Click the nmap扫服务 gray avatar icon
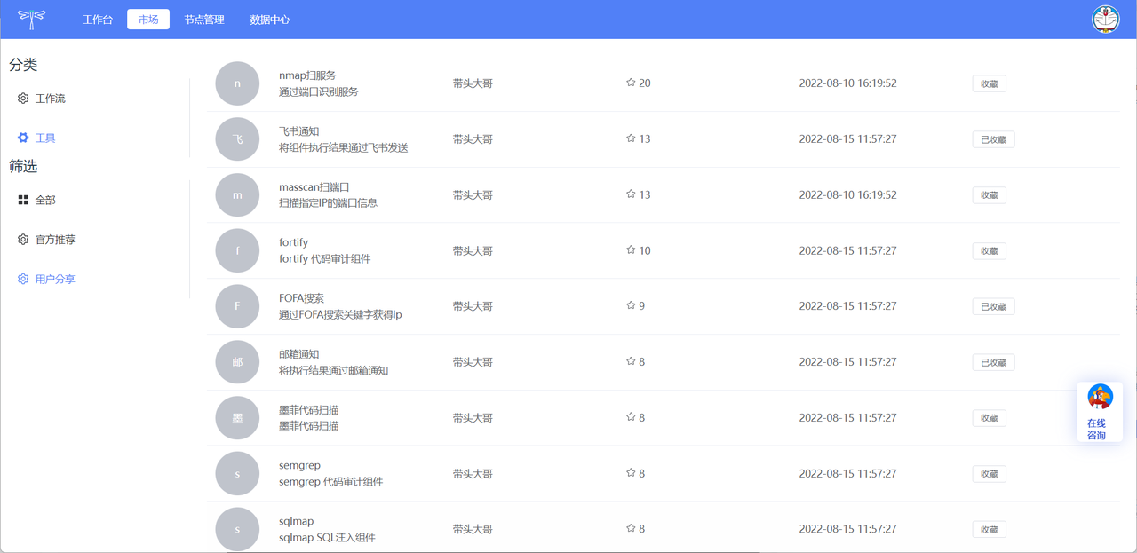 [x=237, y=83]
